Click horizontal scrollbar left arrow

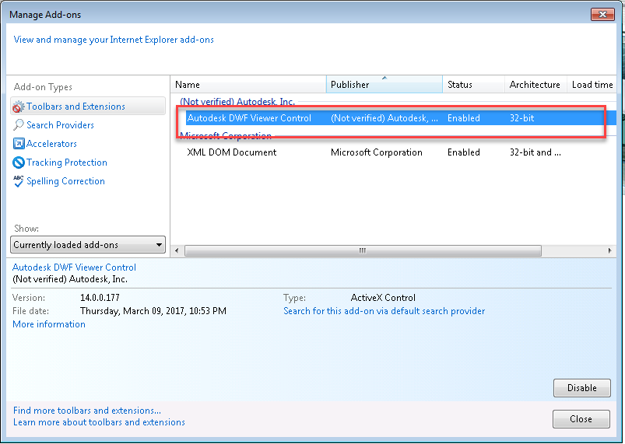[x=177, y=251]
